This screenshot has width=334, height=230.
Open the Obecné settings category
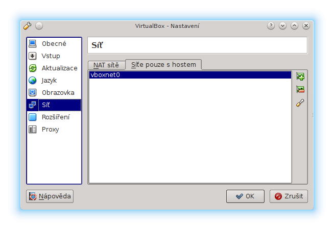point(54,44)
